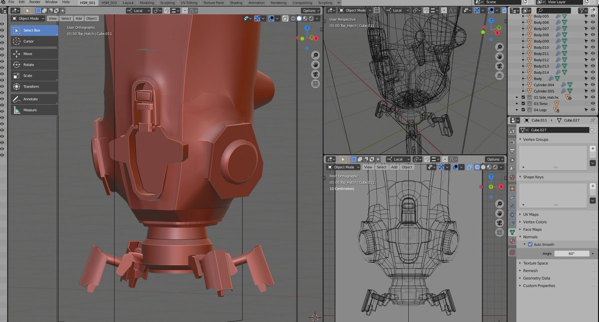The image size is (599, 322).
Task: Click the Auto Smooth Angle 60° field
Action: [572, 254]
